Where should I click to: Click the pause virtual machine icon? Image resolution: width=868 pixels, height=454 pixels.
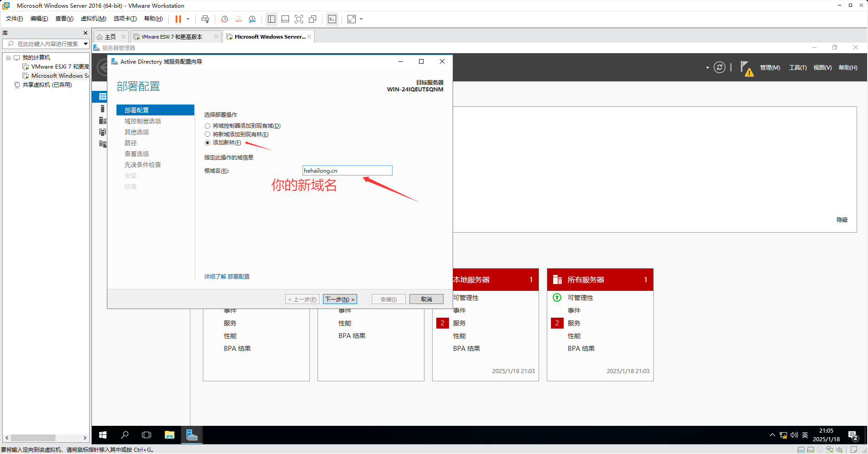(178, 19)
